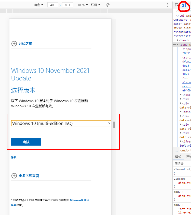Click the vlscp script source link
Viewport: 191px width, 215px height.
tap(186, 82)
